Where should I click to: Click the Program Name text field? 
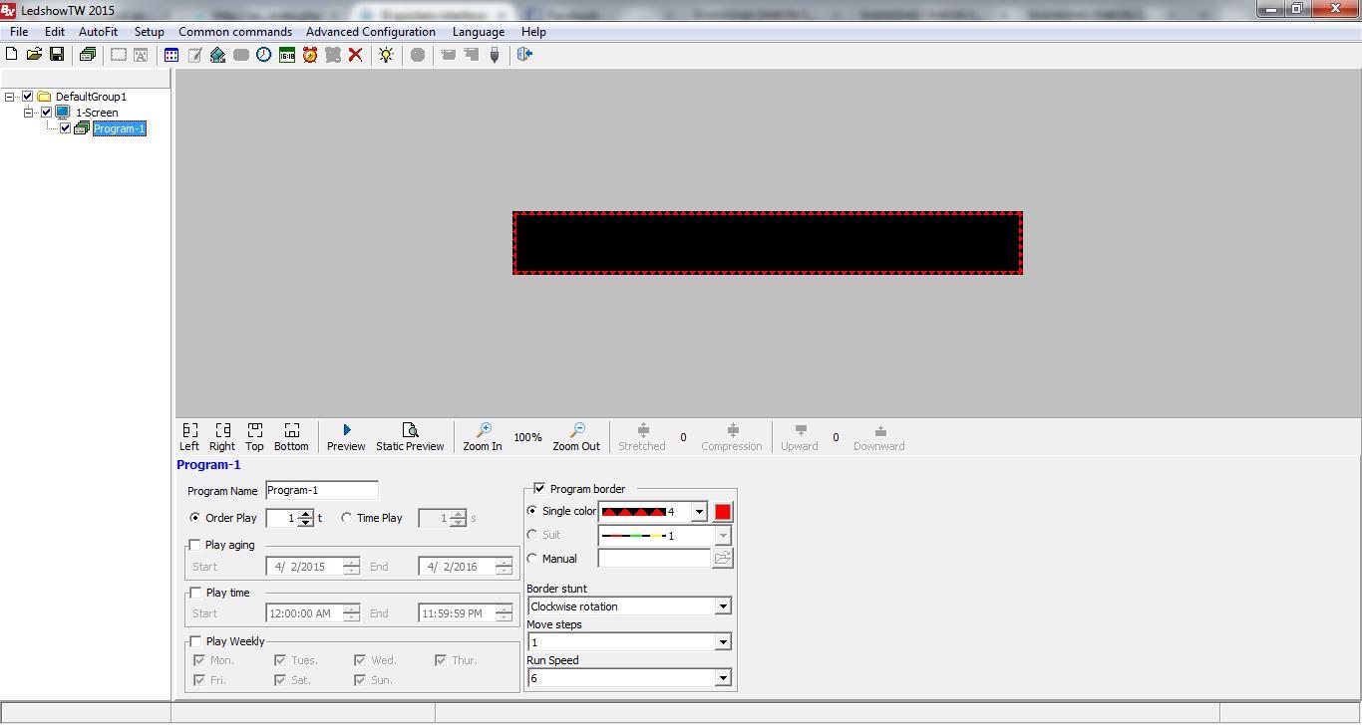tap(322, 490)
